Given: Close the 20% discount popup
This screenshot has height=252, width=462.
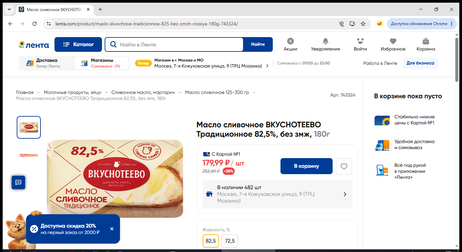Looking at the screenshot, I should click(112, 229).
